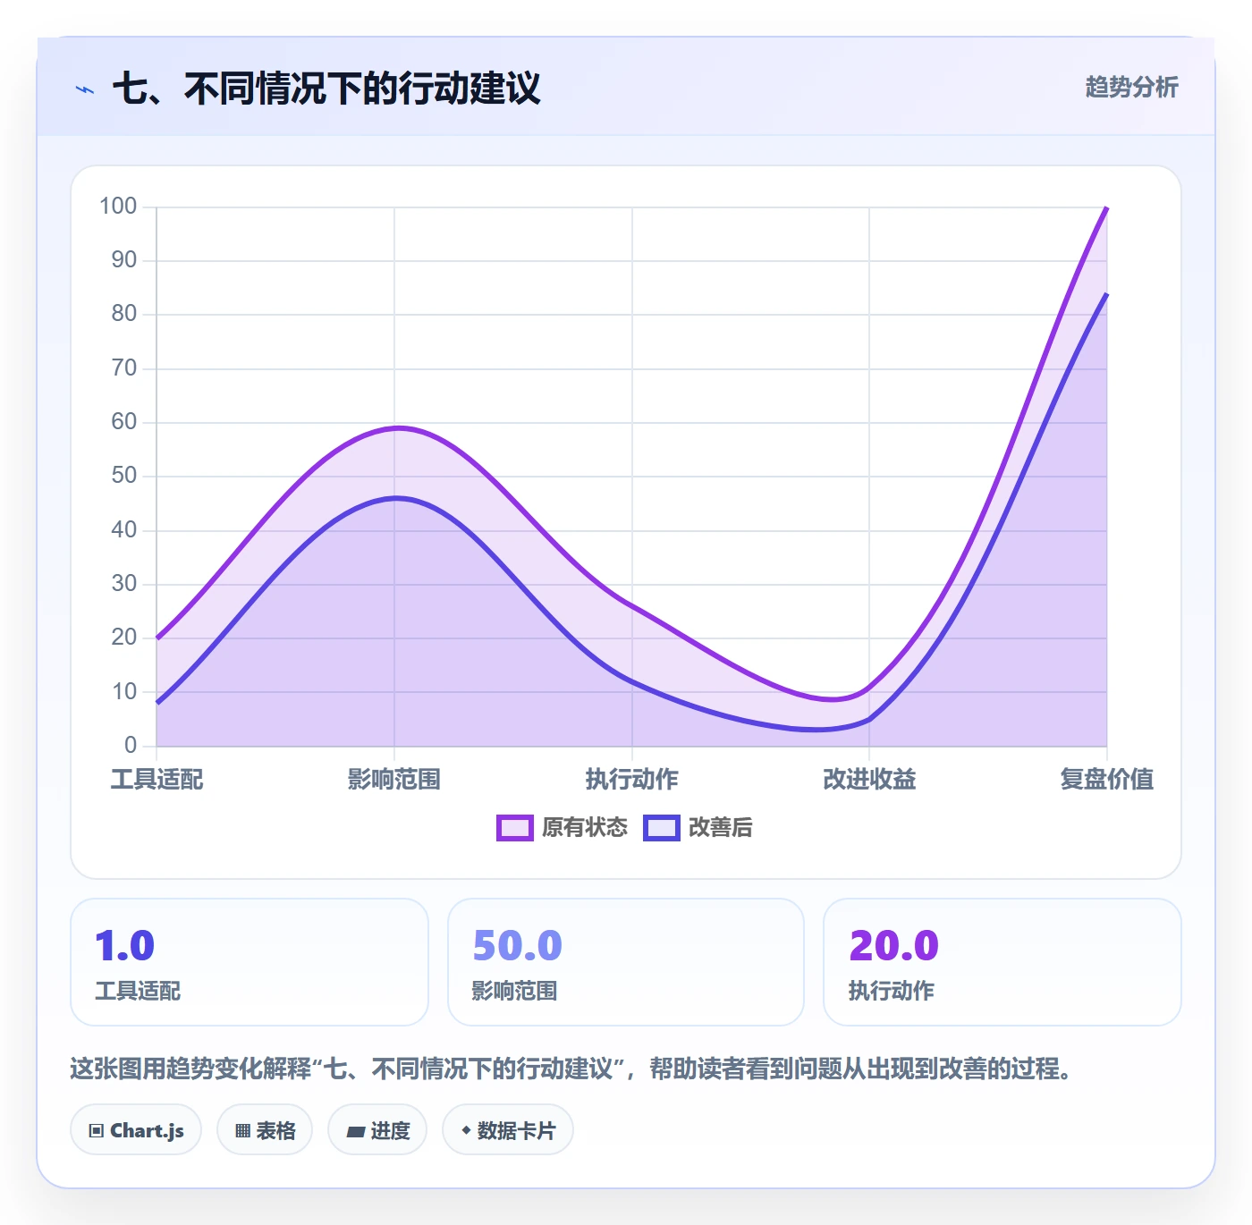1252x1225 pixels.
Task: Click the square icon in Chart.js chip
Action: tap(97, 1131)
